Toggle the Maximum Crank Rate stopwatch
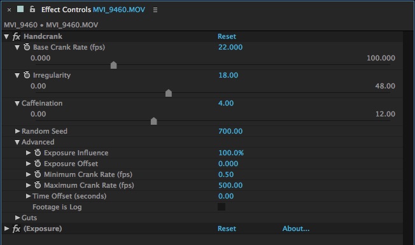This screenshot has width=415, height=245. pos(38,185)
